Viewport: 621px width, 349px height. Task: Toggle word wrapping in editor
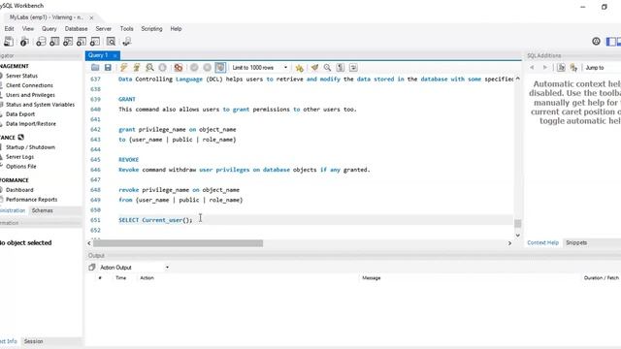point(353,68)
